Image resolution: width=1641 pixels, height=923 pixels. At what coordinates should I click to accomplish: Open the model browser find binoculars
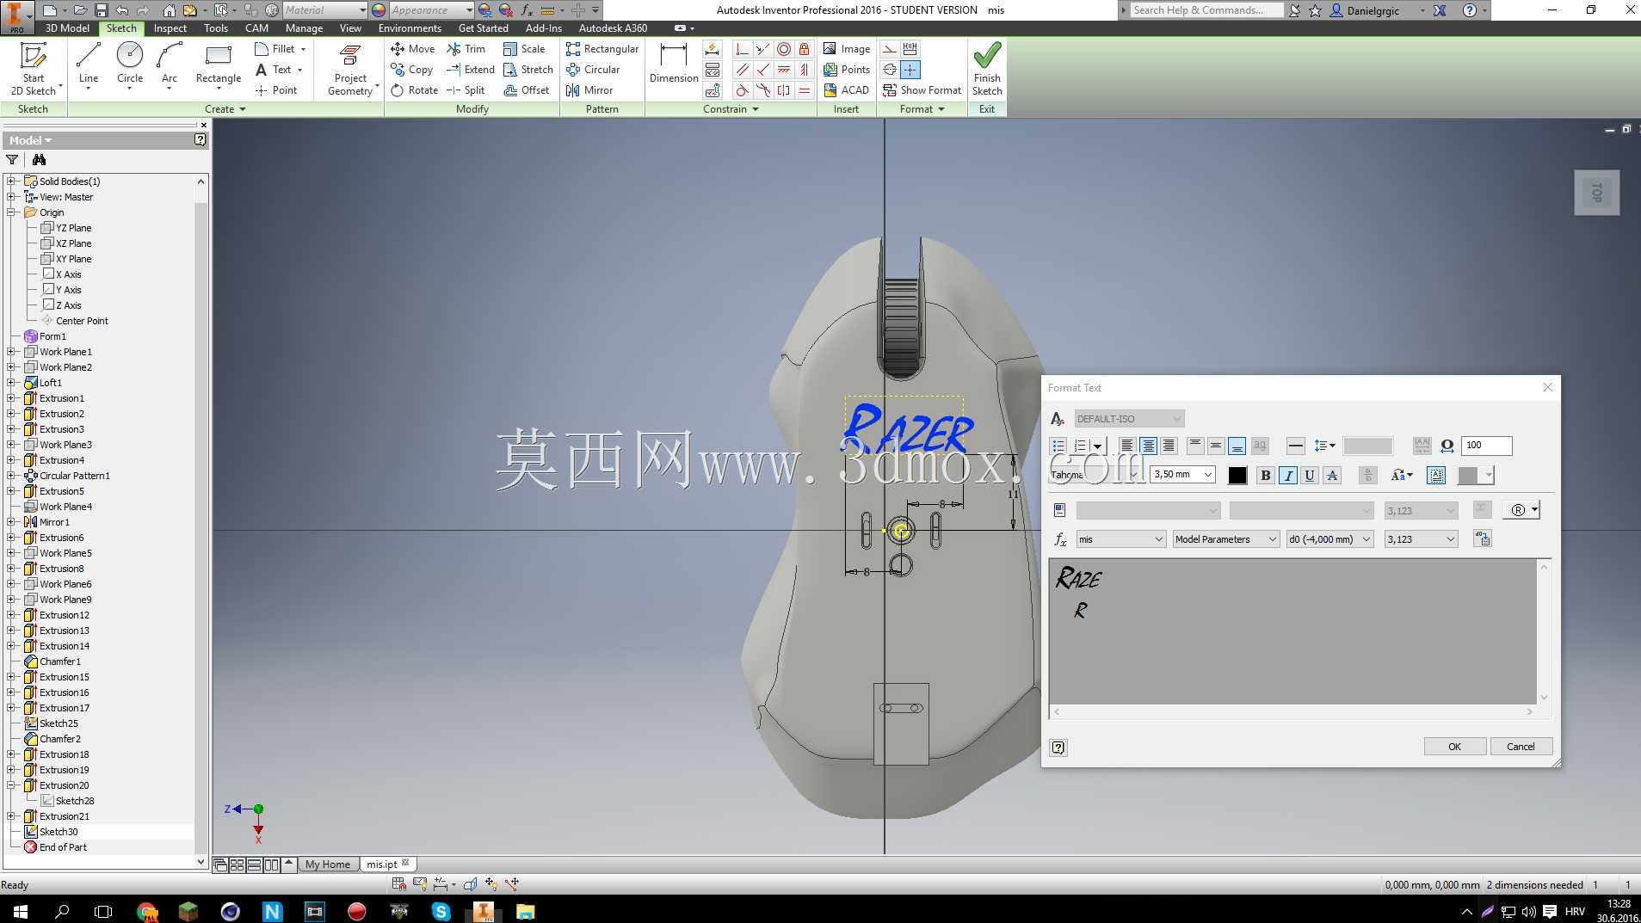click(39, 160)
